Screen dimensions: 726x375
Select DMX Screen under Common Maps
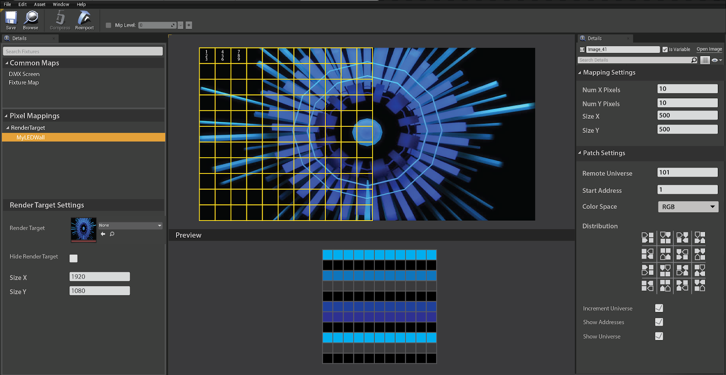(24, 74)
